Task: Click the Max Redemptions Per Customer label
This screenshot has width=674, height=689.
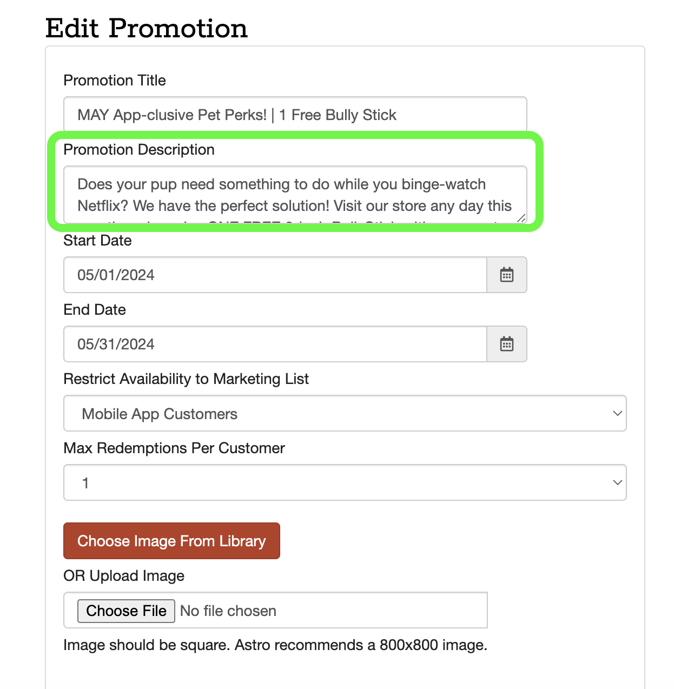Action: pos(174,448)
